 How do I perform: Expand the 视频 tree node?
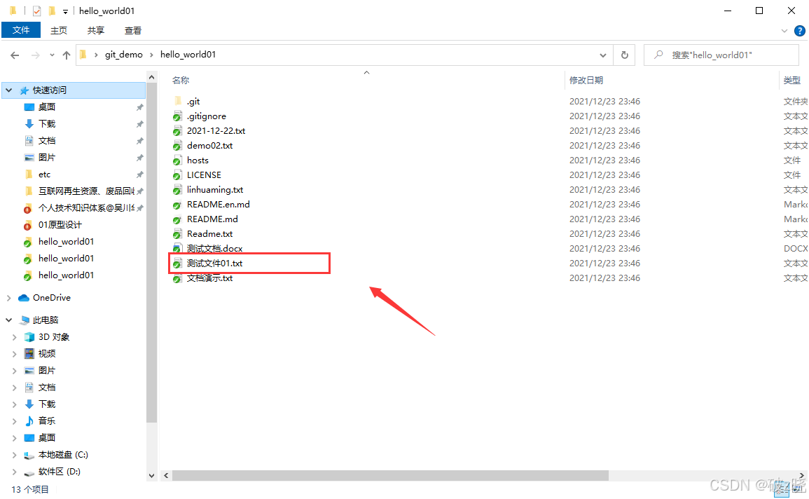click(x=15, y=354)
